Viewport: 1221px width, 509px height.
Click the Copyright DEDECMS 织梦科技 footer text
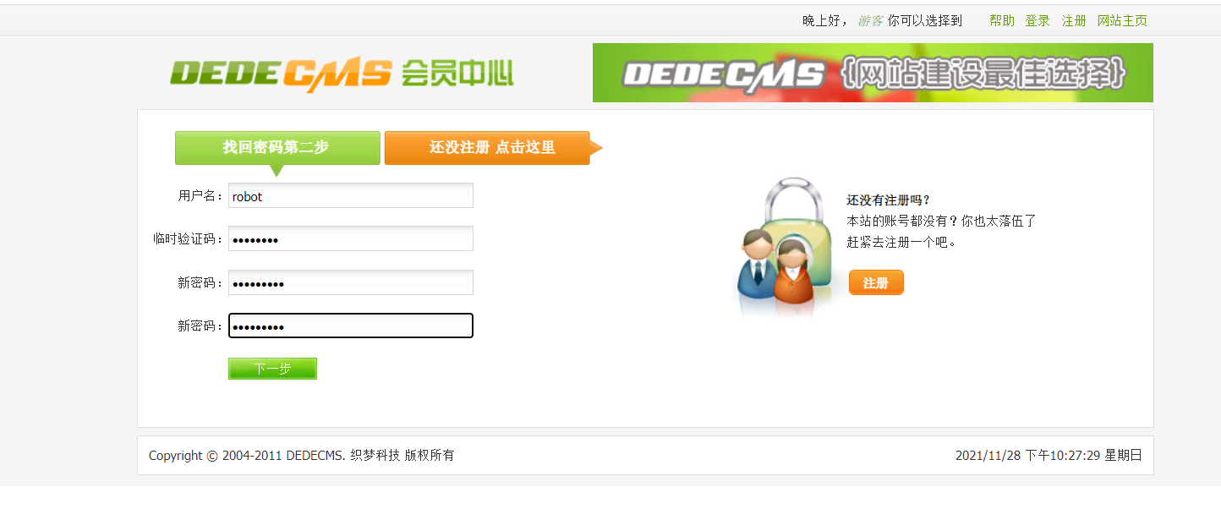pos(302,455)
